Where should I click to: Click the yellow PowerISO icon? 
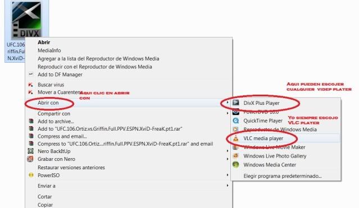(31, 175)
